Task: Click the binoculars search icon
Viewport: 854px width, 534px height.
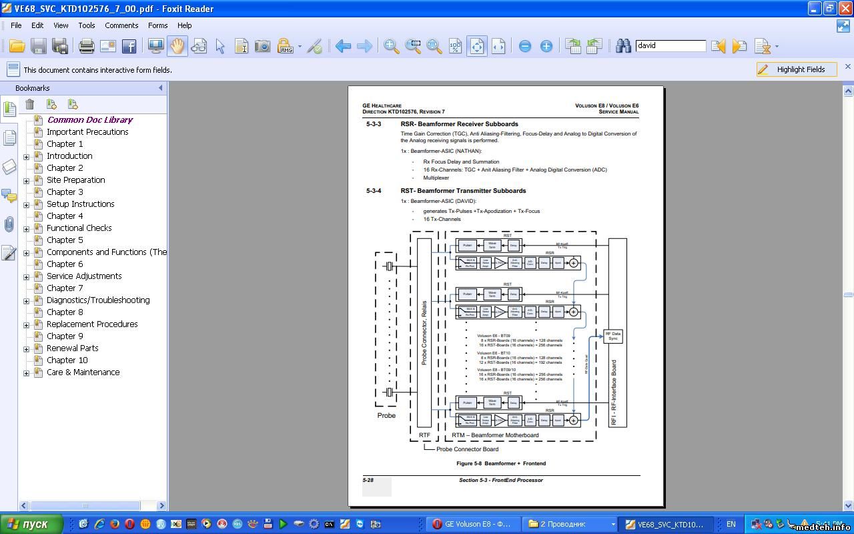Action: pos(623,46)
